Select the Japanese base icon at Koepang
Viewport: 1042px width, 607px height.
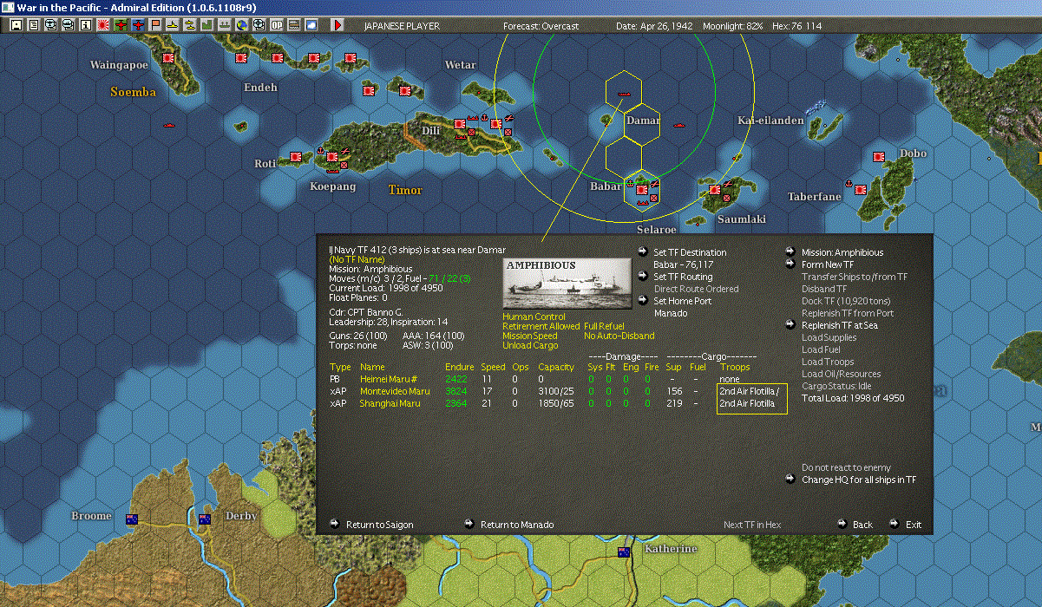click(332, 155)
